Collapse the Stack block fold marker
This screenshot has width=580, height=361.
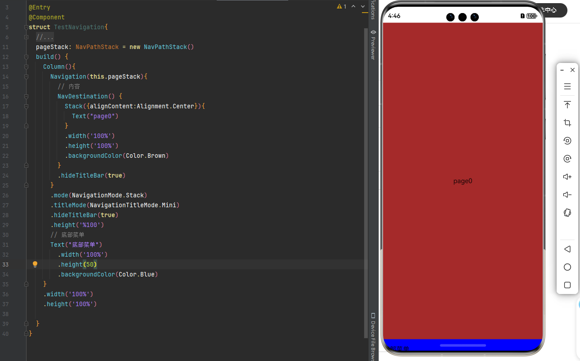pyautogui.click(x=26, y=106)
